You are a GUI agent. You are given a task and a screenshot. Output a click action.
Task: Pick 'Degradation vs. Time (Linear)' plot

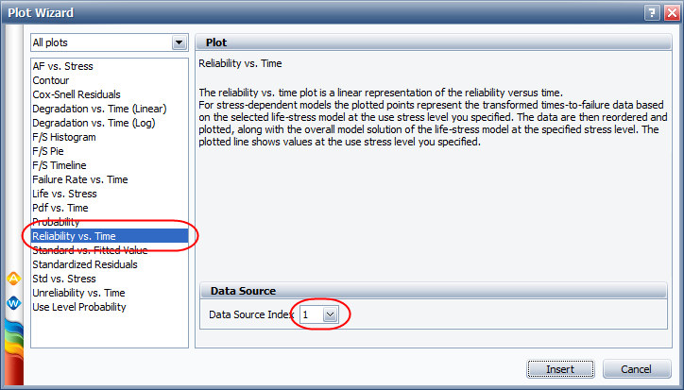pyautogui.click(x=99, y=109)
